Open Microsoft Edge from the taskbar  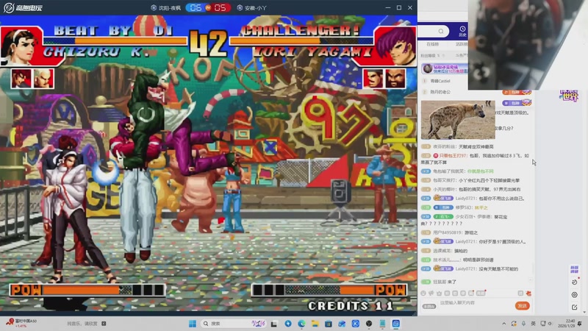[x=301, y=324]
